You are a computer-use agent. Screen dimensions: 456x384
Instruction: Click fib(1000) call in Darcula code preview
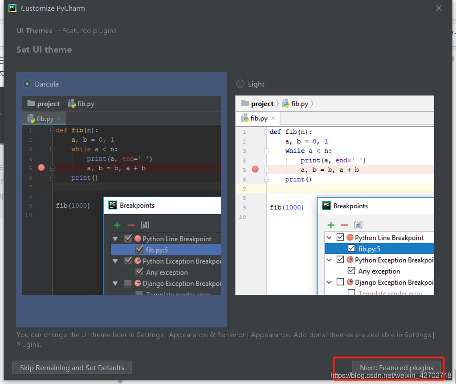73,206
